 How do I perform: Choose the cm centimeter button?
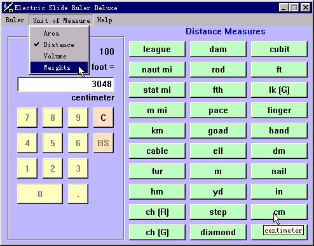click(279, 212)
